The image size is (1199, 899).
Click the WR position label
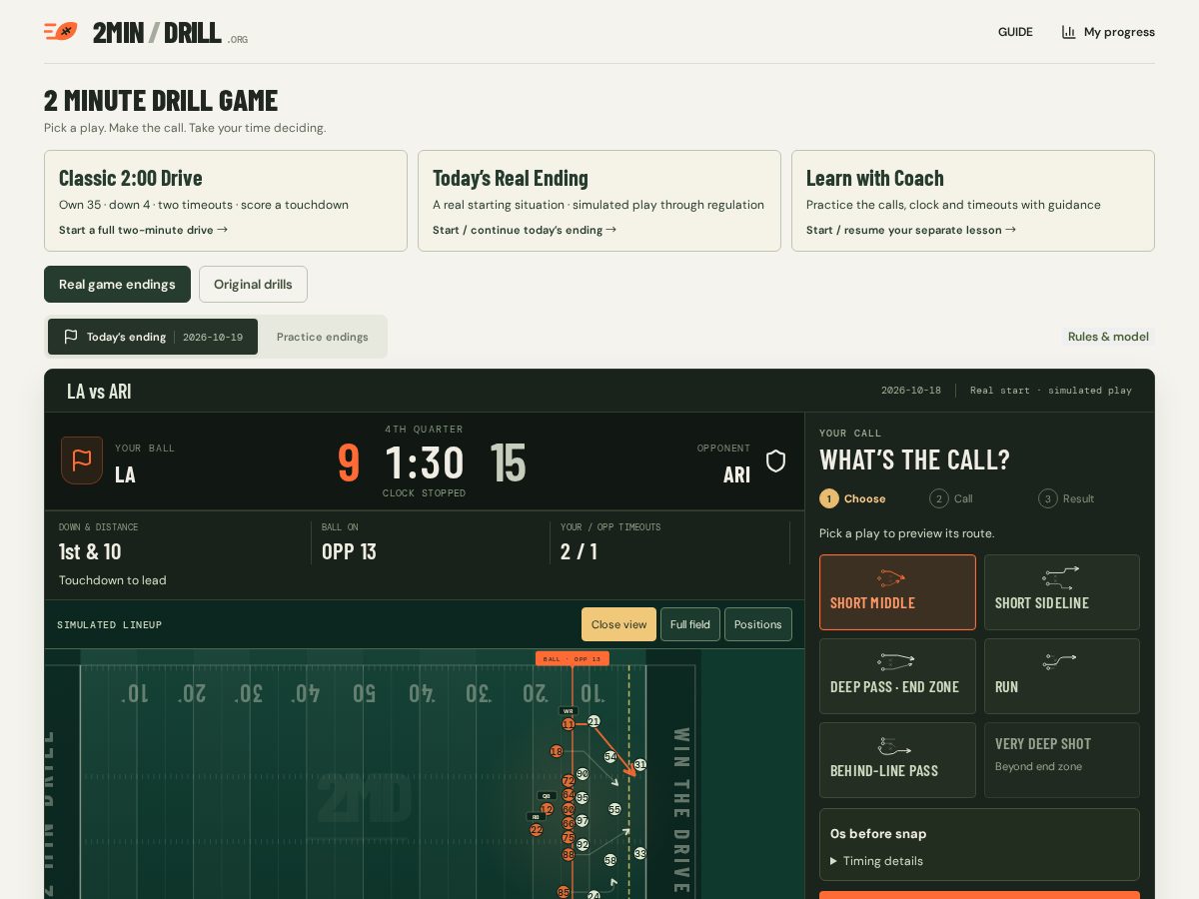coord(568,711)
